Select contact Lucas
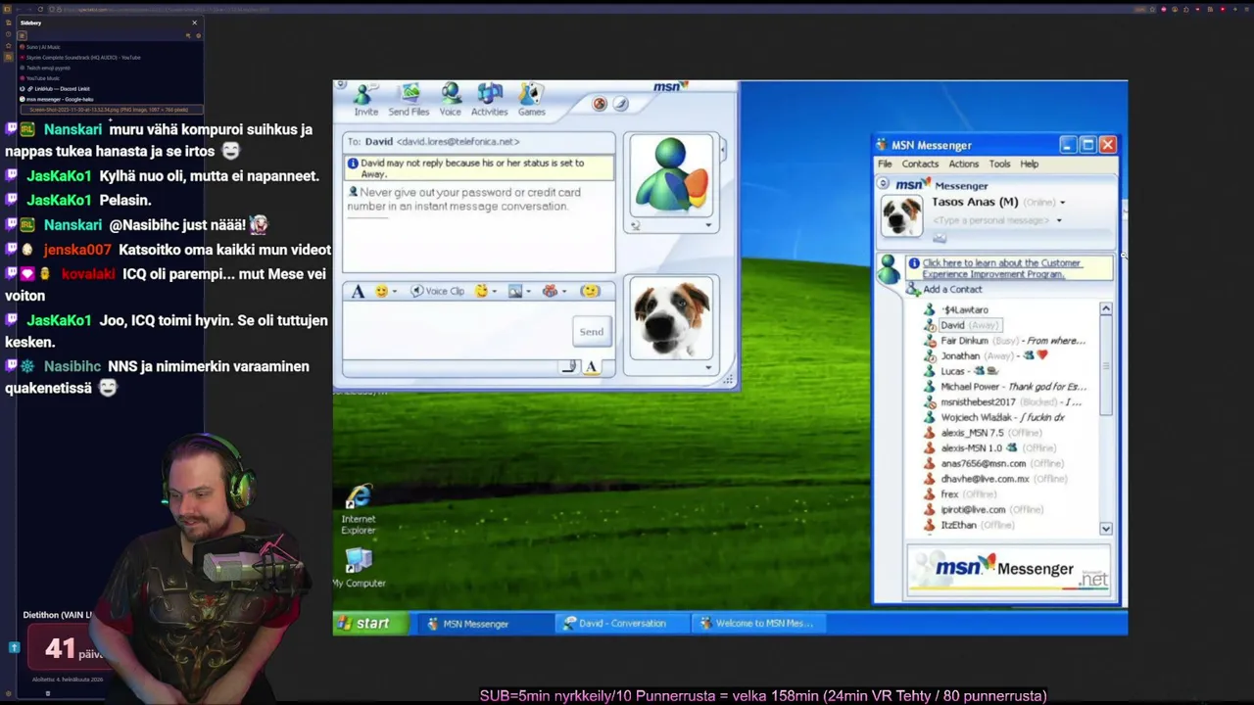 (x=961, y=371)
